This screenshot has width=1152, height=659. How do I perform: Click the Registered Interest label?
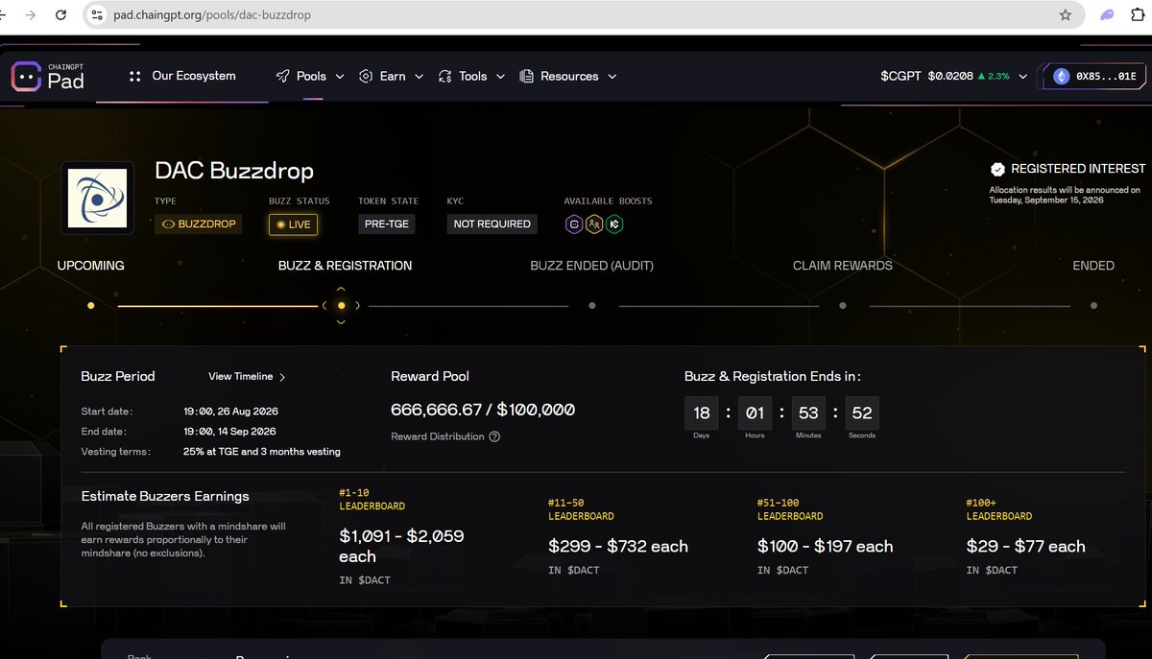[x=1078, y=169]
